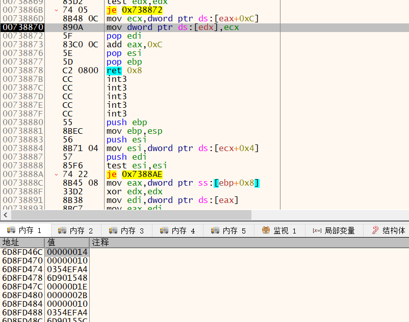The height and width of the screenshot is (322, 409).
Task: Click the 注释 column header
Action: [249, 243]
